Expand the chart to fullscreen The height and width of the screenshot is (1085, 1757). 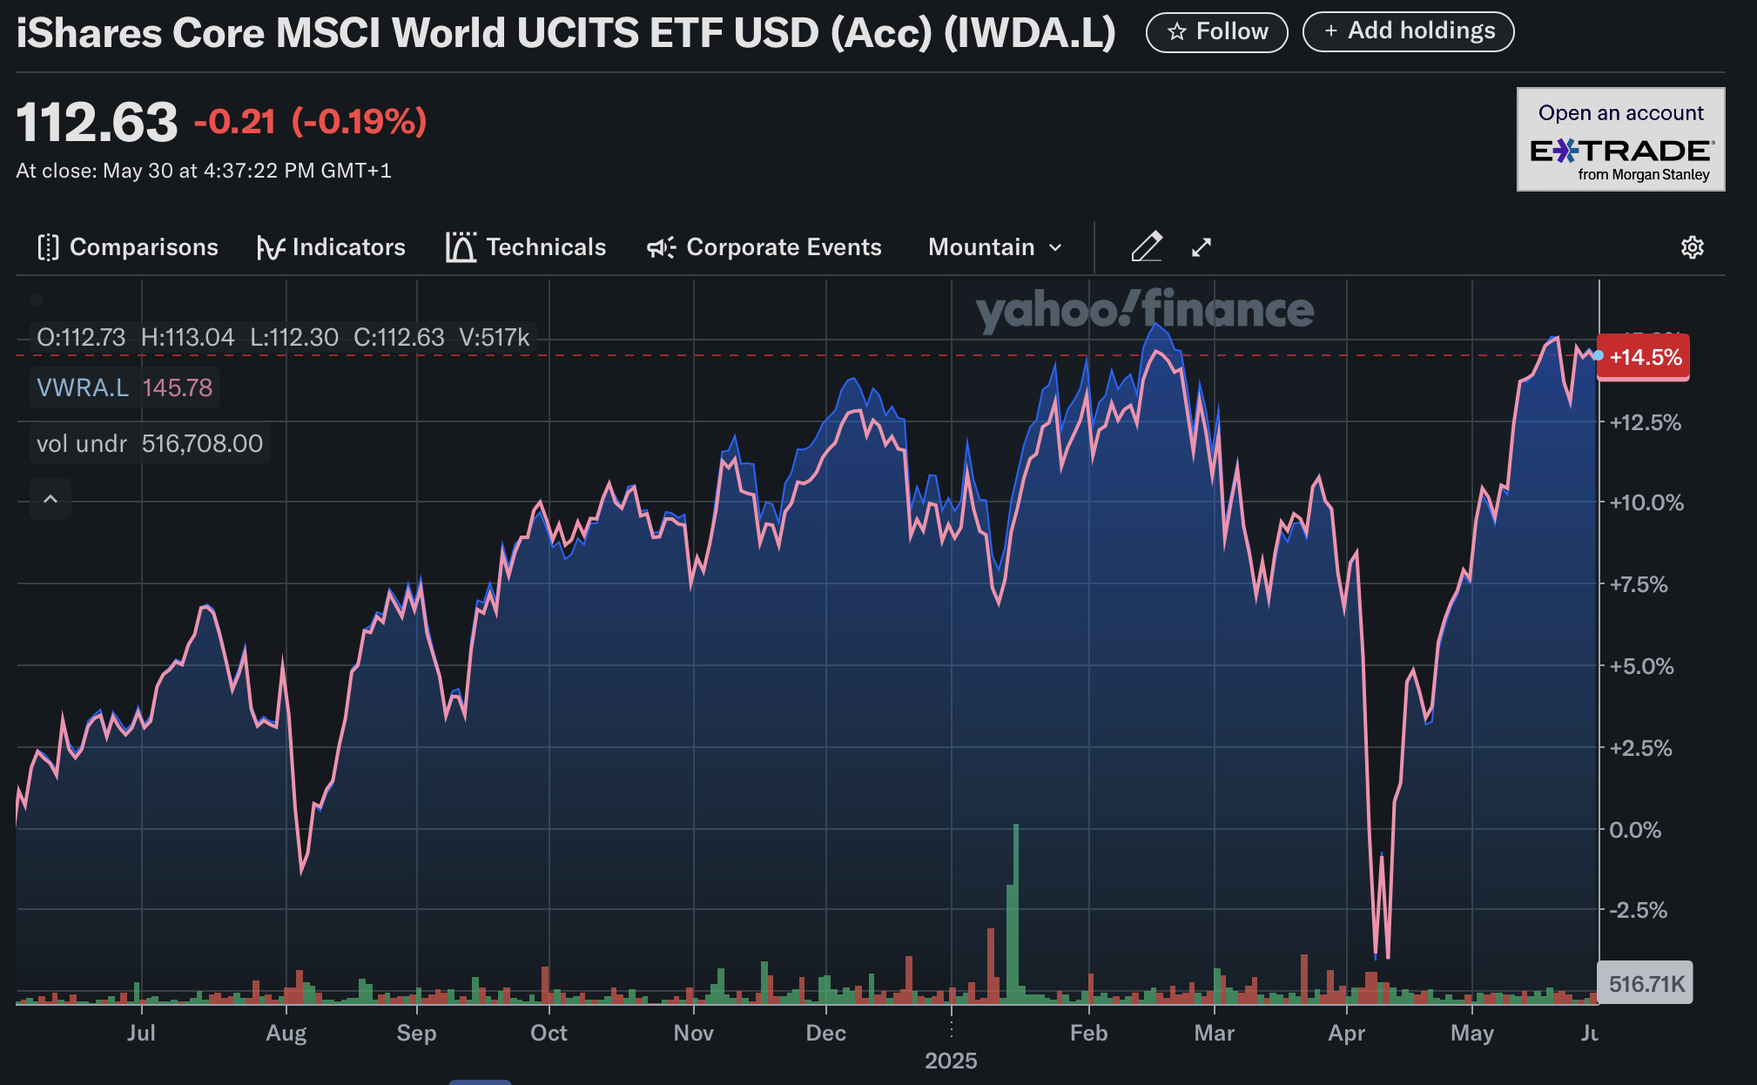point(1202,246)
